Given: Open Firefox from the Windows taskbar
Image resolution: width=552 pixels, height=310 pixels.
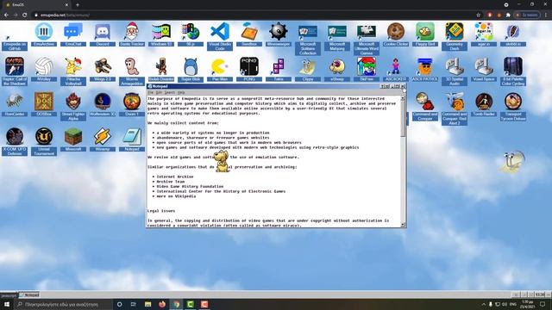Looking at the screenshot, I should tap(162, 304).
